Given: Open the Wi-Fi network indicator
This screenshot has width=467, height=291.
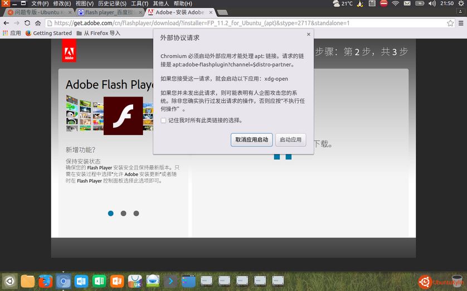Looking at the screenshot, I should (395, 3).
